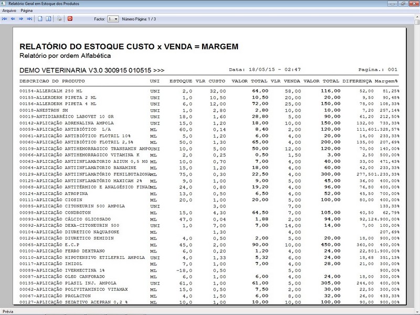Click row '00018-ANESTRON SM'
Screen dimensions: 420x315
(x=209, y=110)
